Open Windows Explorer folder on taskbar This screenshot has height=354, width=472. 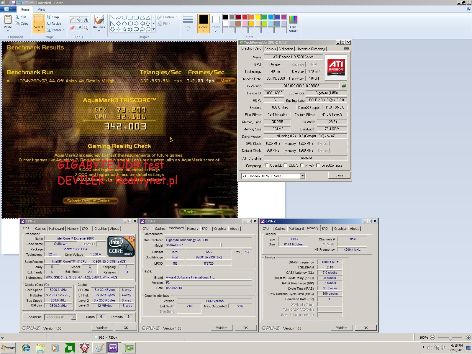pyautogui.click(x=40, y=348)
